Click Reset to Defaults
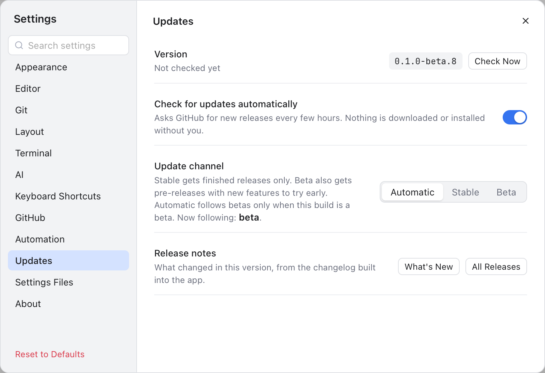The image size is (545, 373). 50,354
